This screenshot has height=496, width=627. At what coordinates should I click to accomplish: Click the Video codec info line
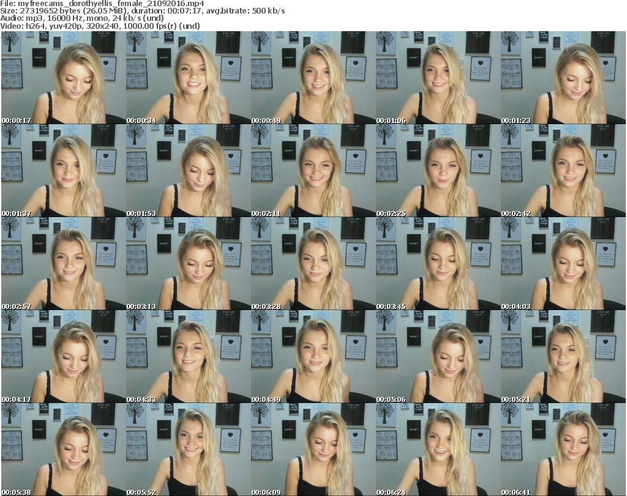[100, 26]
